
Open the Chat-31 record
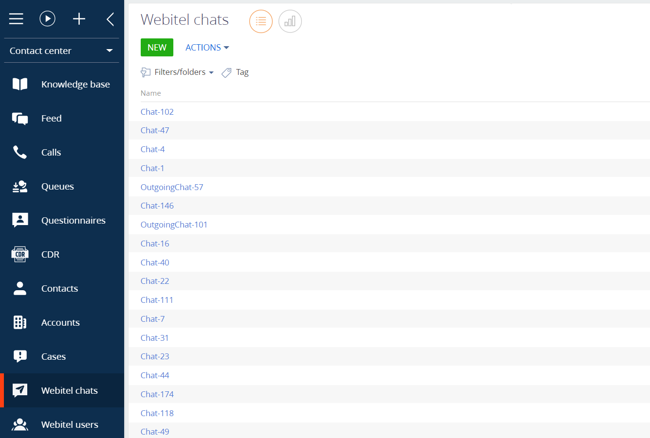[x=155, y=338]
